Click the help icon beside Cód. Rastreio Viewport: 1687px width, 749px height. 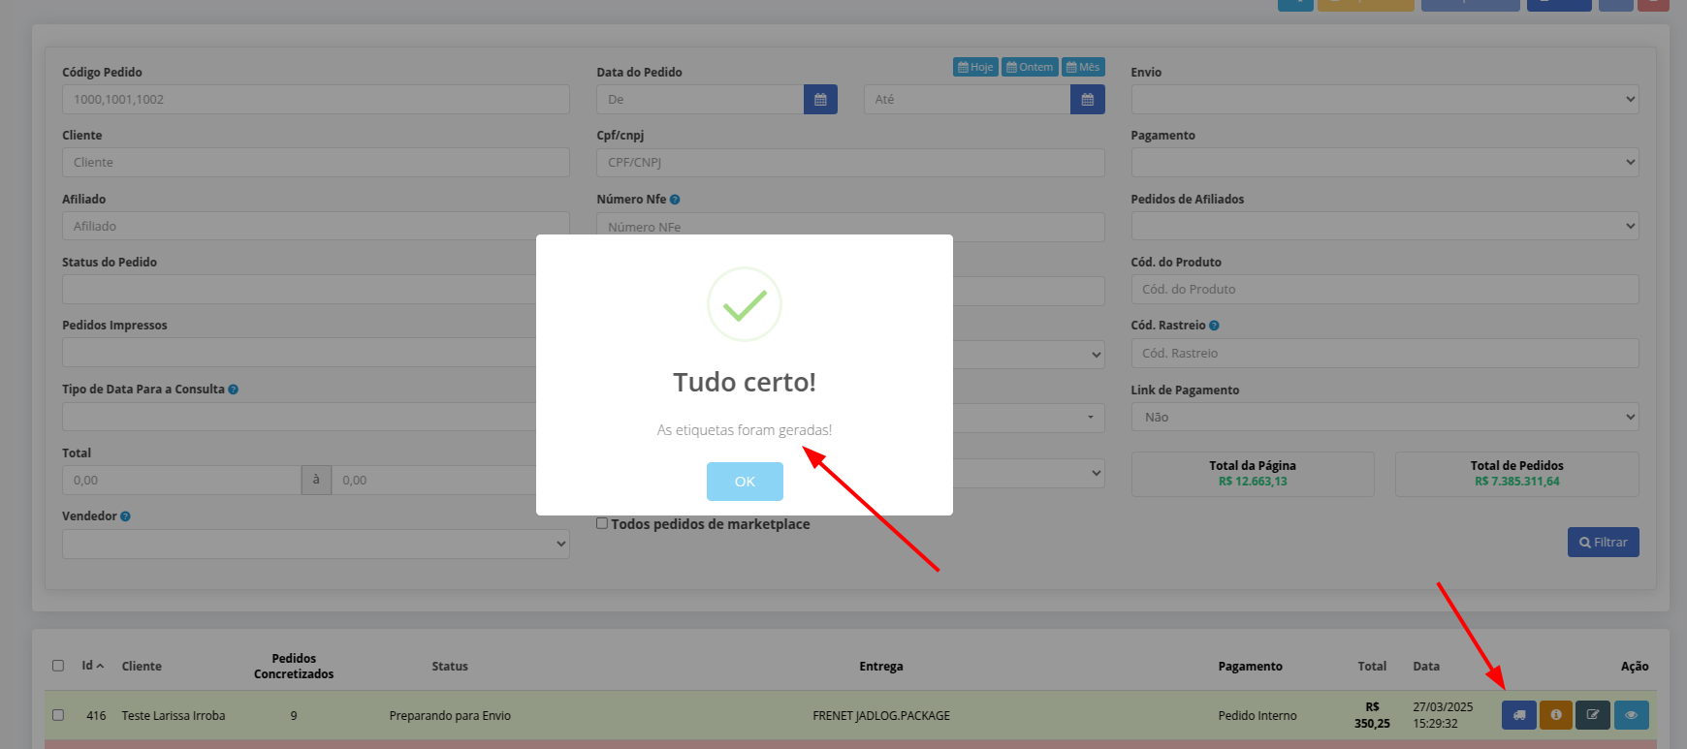(x=1214, y=326)
